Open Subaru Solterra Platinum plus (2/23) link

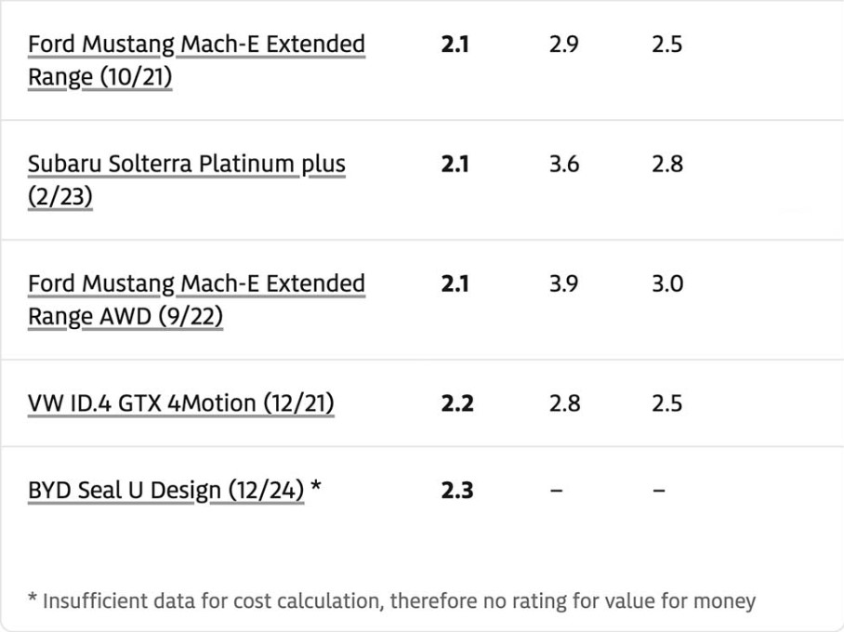coord(187,179)
